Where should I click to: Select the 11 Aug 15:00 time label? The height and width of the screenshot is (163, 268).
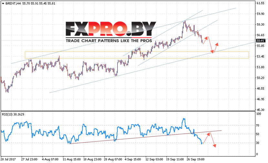pos(72,159)
